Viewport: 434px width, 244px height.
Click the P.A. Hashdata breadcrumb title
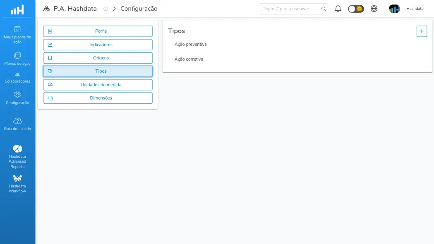coord(75,9)
